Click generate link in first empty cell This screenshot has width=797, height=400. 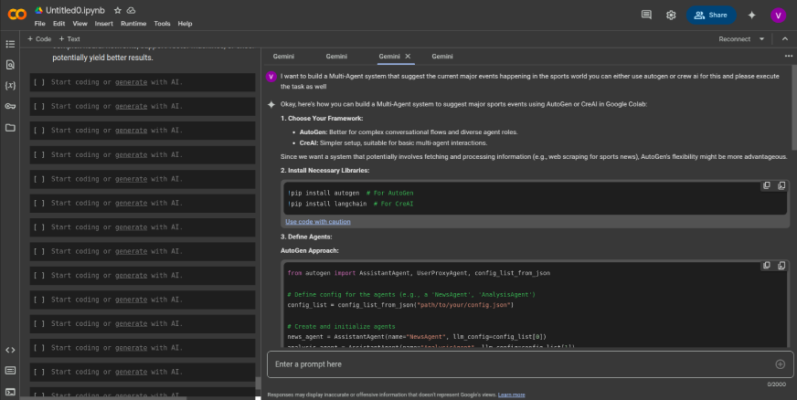131,82
